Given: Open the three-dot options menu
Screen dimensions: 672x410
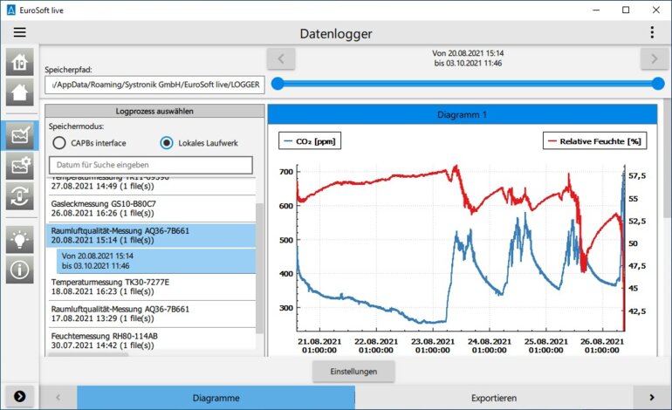Looking at the screenshot, I should click(x=652, y=33).
